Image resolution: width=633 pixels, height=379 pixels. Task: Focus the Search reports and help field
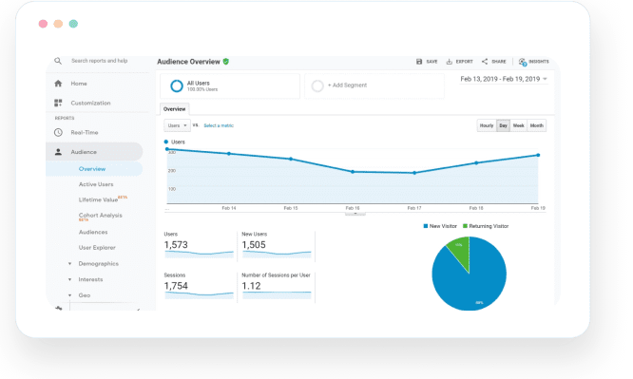click(x=99, y=61)
